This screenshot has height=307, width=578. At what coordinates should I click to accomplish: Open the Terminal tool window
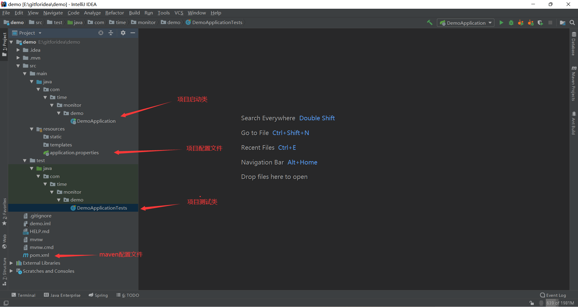tap(23, 295)
